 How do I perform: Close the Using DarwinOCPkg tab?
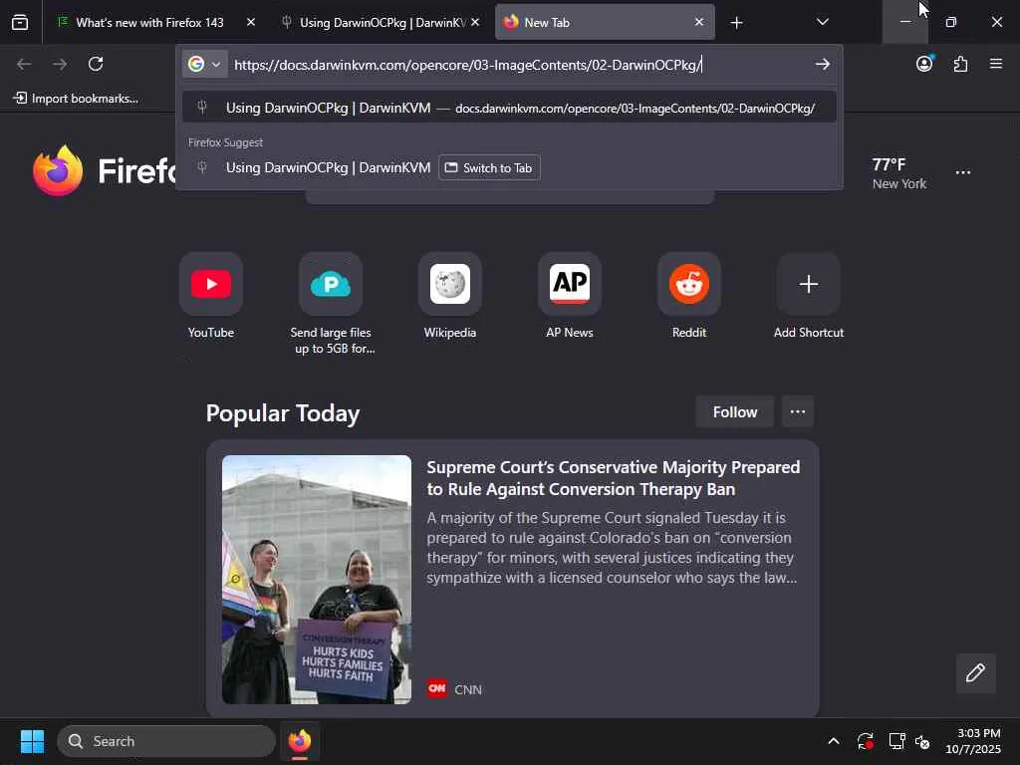click(x=475, y=22)
